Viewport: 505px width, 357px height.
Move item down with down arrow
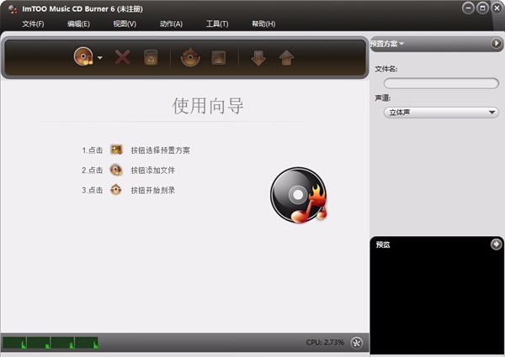click(x=258, y=58)
